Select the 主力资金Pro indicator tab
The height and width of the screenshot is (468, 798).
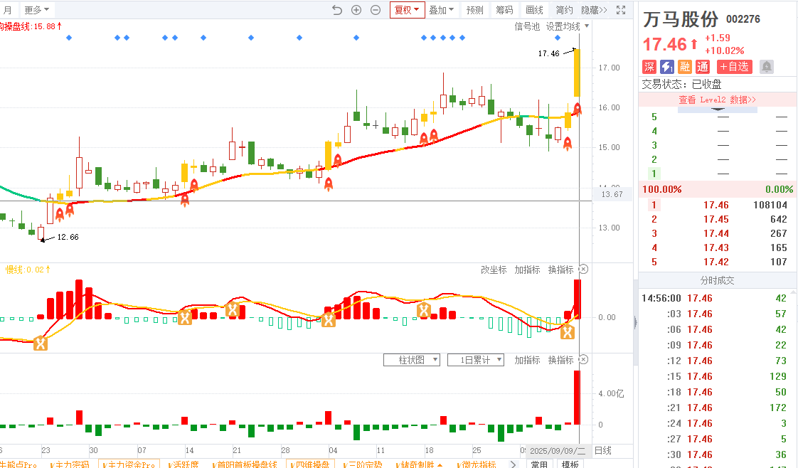[x=129, y=464]
